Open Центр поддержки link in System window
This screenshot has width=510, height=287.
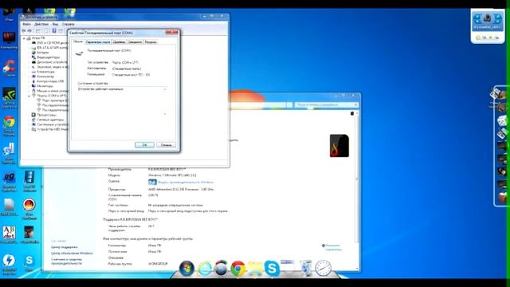[x=64, y=247]
